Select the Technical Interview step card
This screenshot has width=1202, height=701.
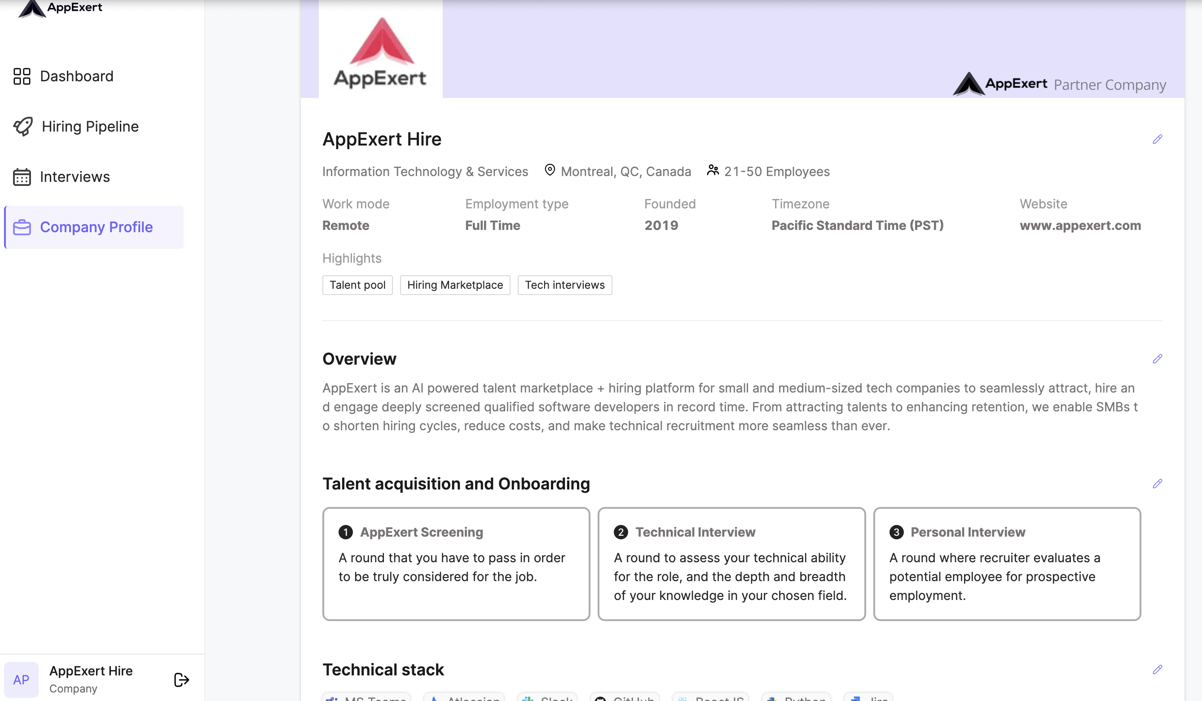(732, 564)
